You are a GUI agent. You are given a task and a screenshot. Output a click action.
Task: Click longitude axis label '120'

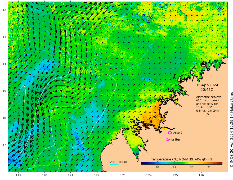point(44,175)
